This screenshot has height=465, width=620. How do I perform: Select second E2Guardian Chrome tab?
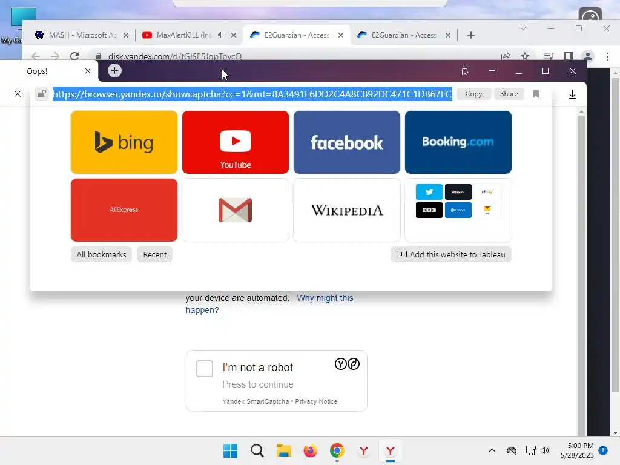click(x=404, y=35)
